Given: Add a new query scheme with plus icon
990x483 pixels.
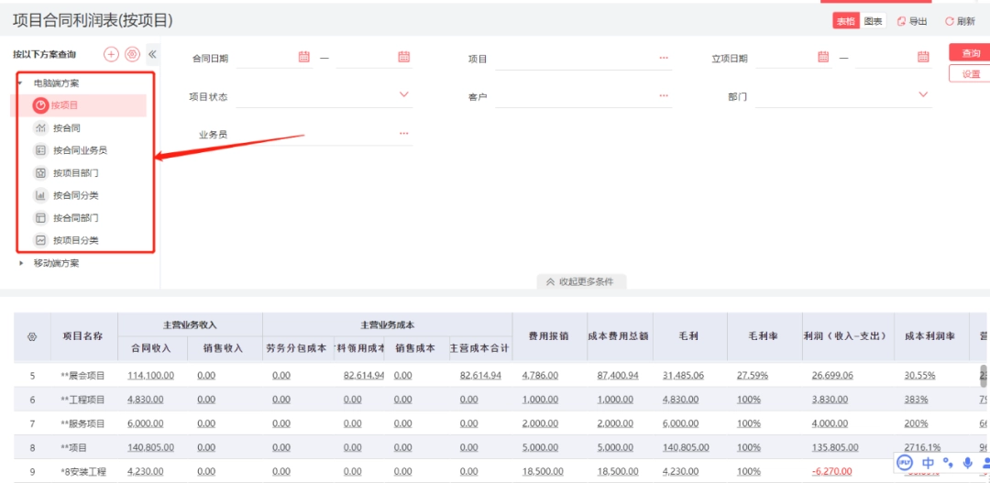Looking at the screenshot, I should tap(111, 54).
